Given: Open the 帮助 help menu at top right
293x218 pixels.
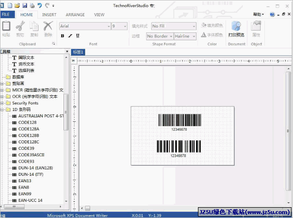Looking at the screenshot, I should (x=258, y=14).
